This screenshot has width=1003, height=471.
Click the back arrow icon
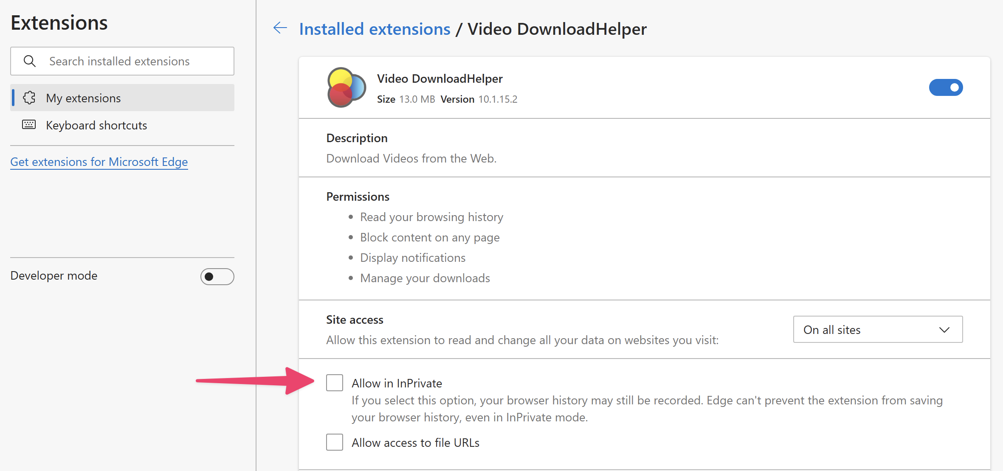coord(280,28)
